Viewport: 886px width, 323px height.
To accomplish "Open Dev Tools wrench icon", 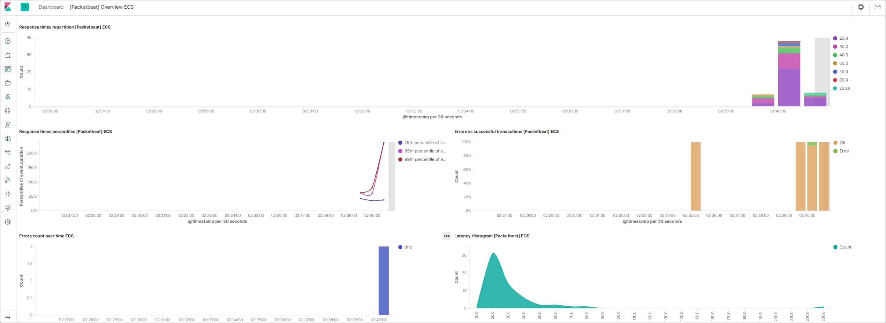I will pos(8,194).
